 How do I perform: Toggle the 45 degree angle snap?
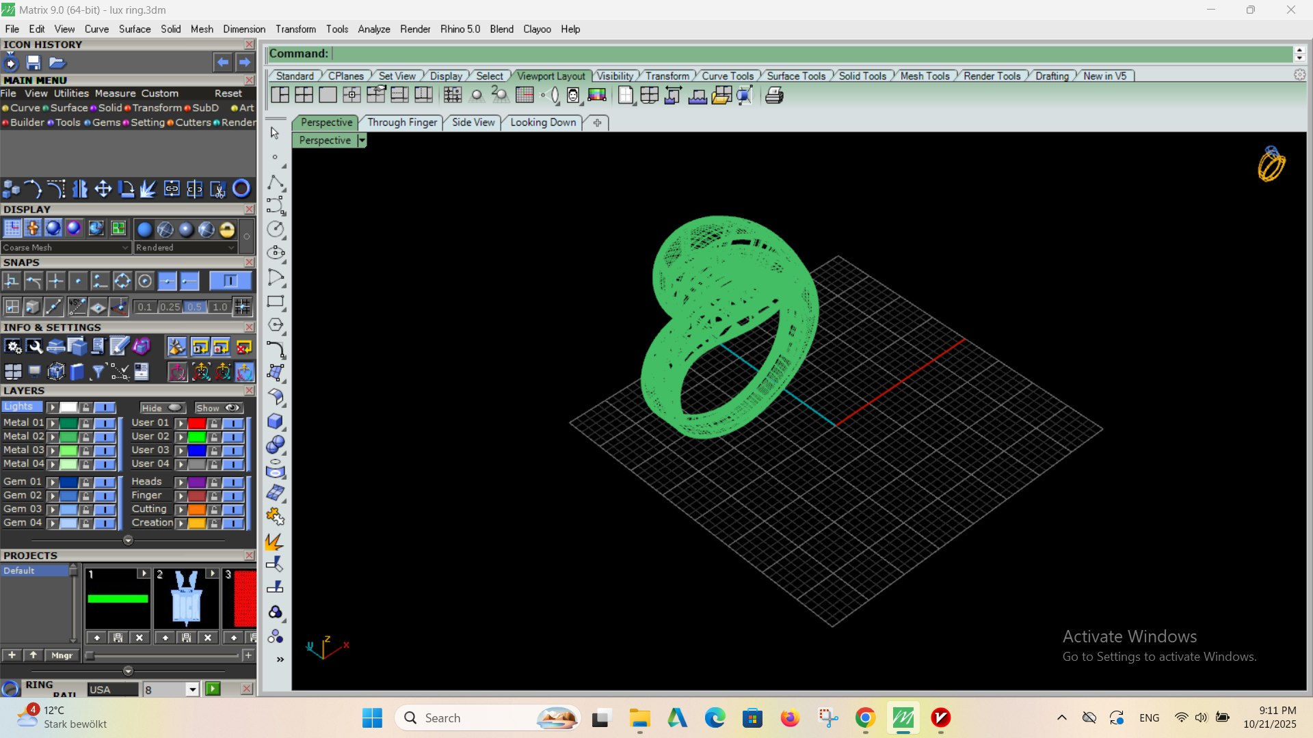(x=77, y=307)
